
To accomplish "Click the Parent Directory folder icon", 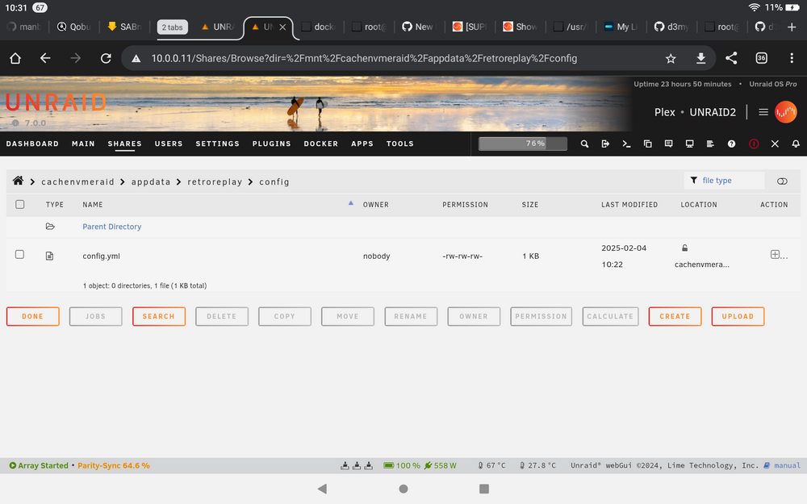I will 50,227.
